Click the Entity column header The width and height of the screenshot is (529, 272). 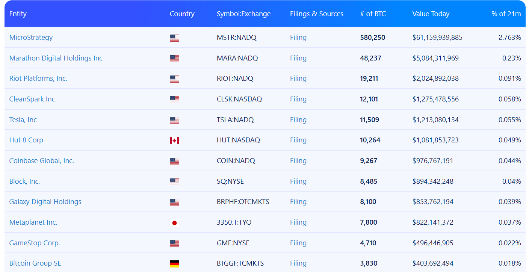point(18,14)
